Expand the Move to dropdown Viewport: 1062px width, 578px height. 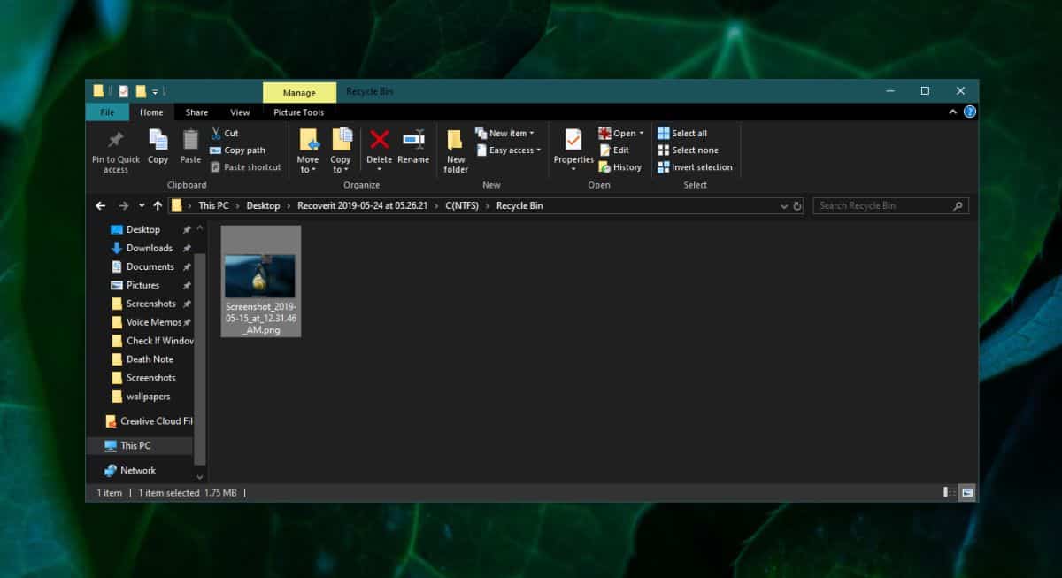pyautogui.click(x=308, y=169)
